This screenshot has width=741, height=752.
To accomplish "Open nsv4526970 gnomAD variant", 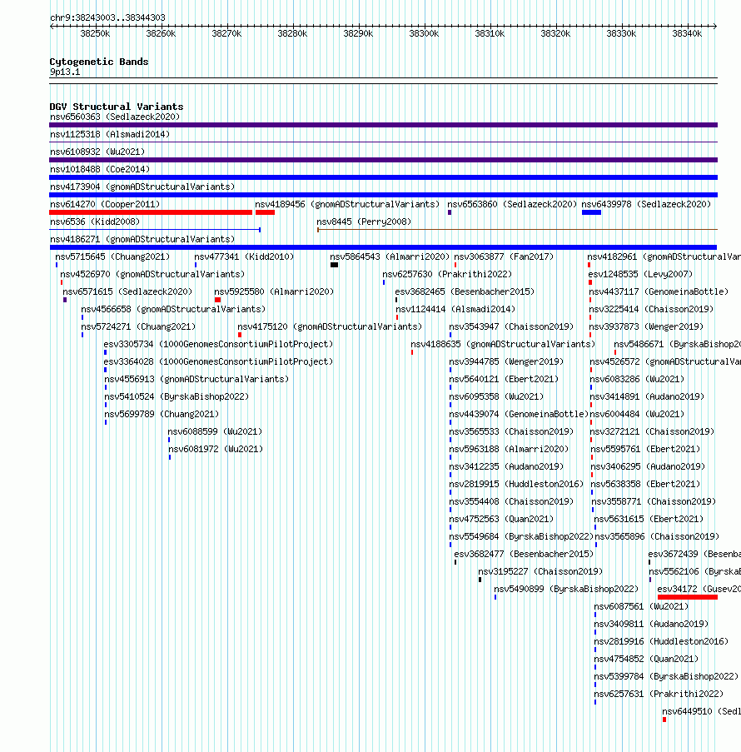I will 152,274.
